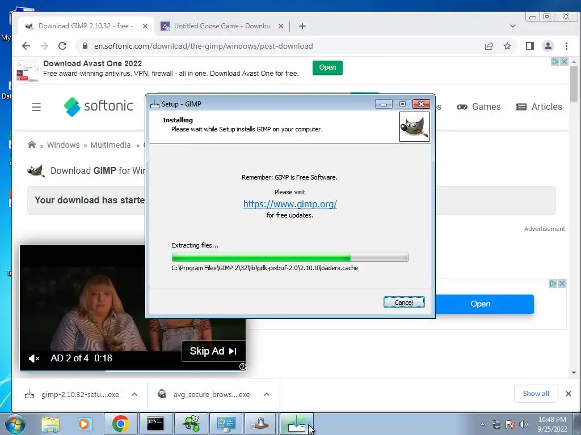The height and width of the screenshot is (435, 581).
Task: Click the taskbar clock
Action: [x=552, y=424]
